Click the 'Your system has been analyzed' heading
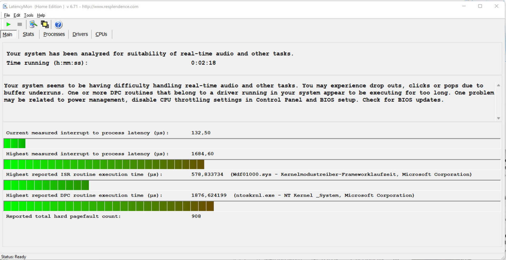Image resolution: width=506 pixels, height=260 pixels. pos(150,54)
